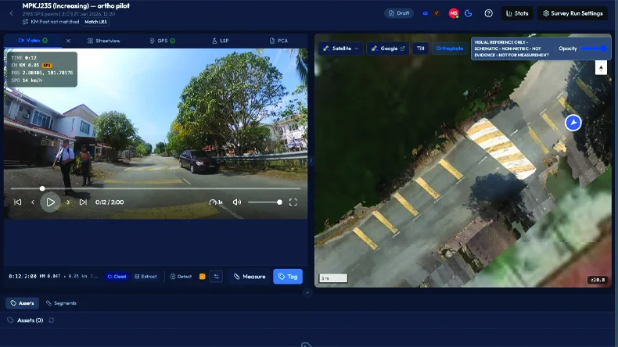Select the Cloud source button
This screenshot has width=618, height=347.
coord(117,277)
